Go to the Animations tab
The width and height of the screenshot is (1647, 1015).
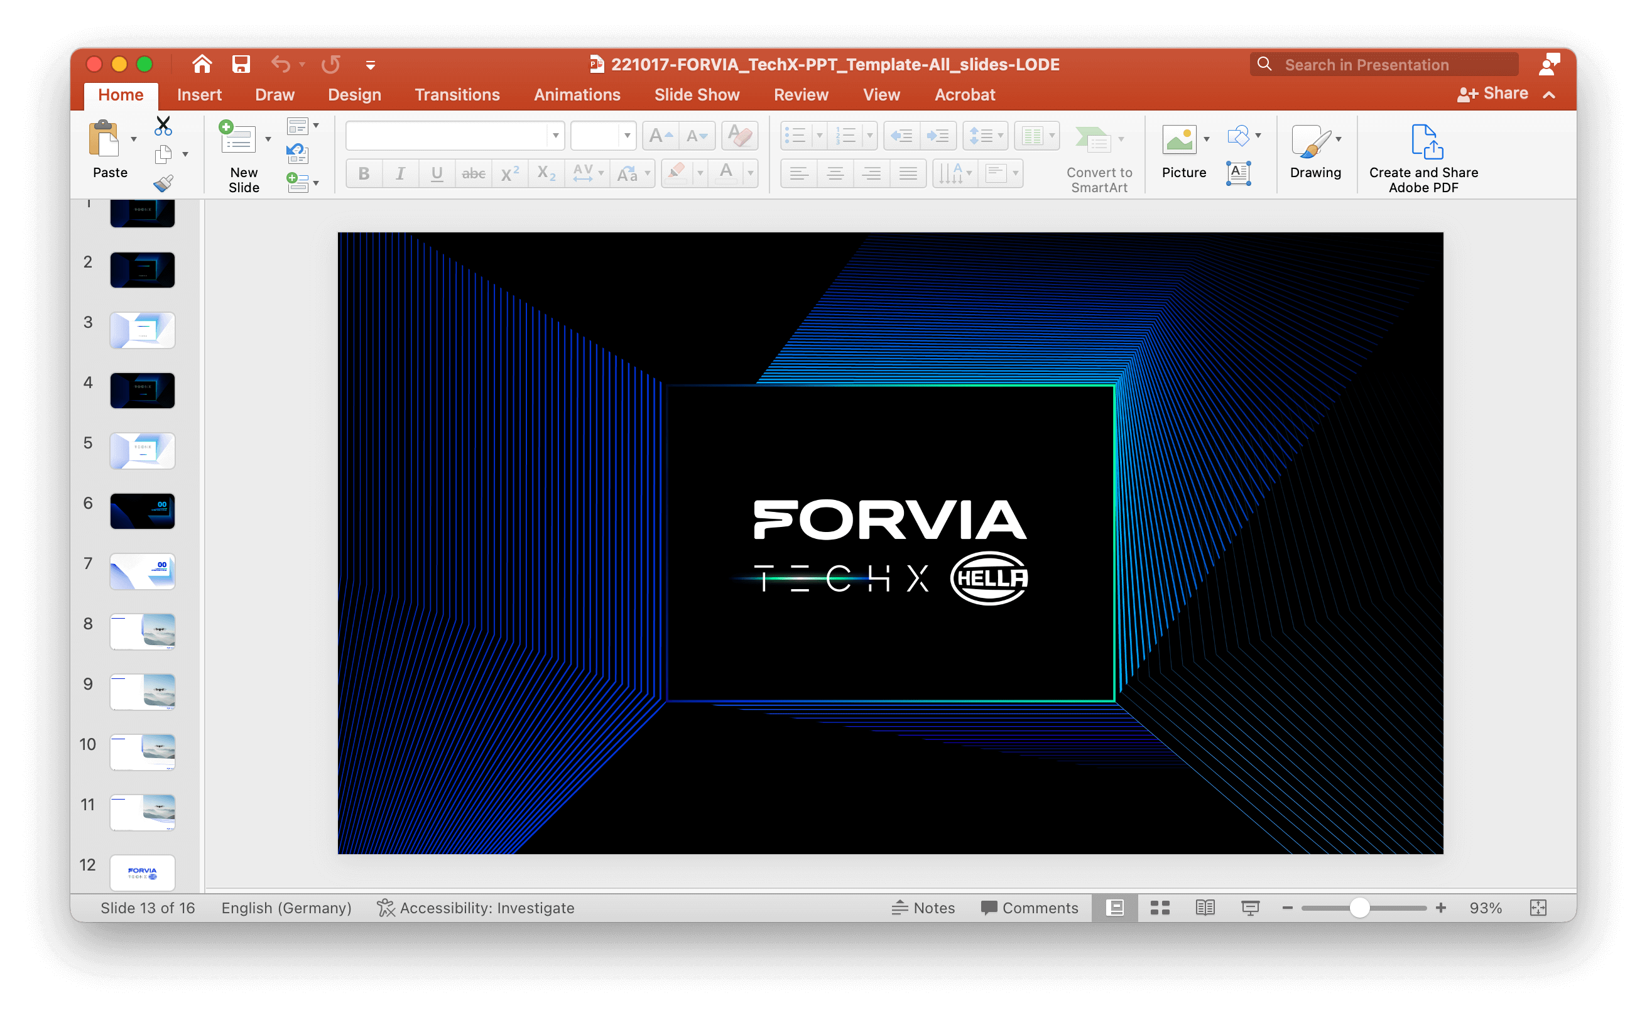pos(577,95)
